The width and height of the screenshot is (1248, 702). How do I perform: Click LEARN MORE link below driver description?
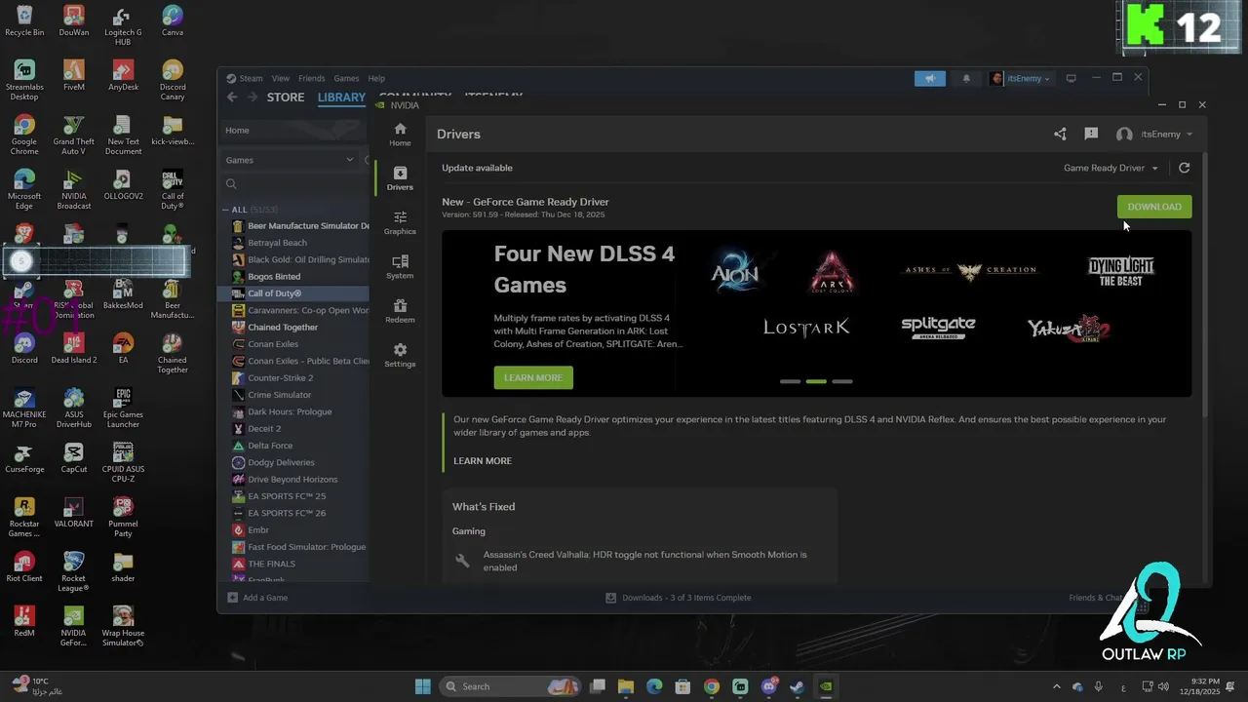pos(483,461)
